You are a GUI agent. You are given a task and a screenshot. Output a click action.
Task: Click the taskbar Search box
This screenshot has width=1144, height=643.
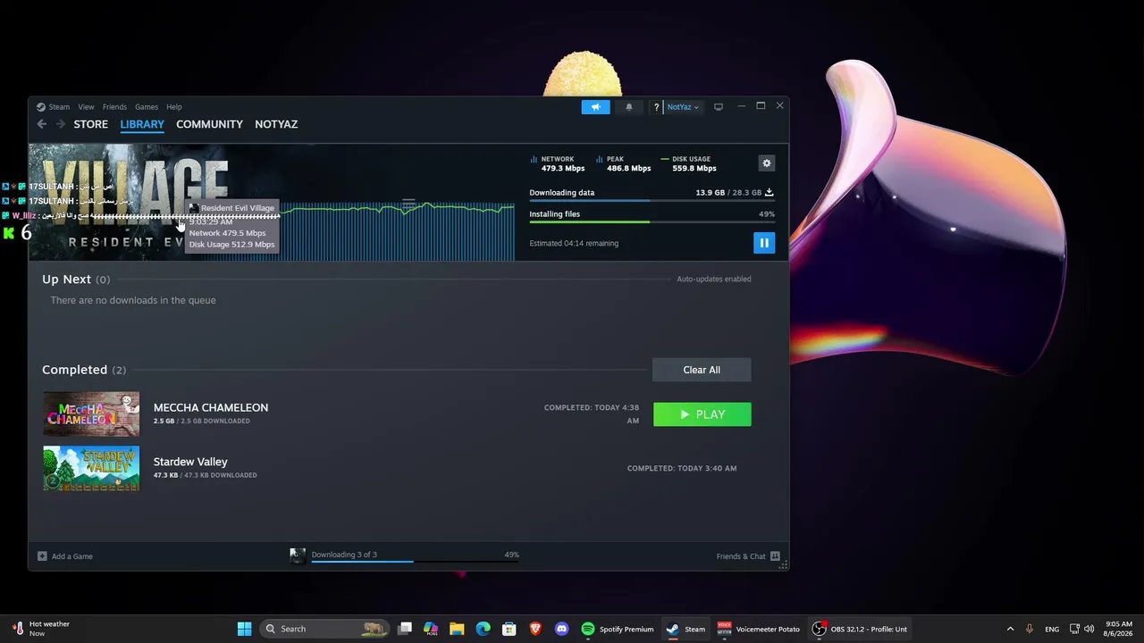pyautogui.click(x=325, y=629)
